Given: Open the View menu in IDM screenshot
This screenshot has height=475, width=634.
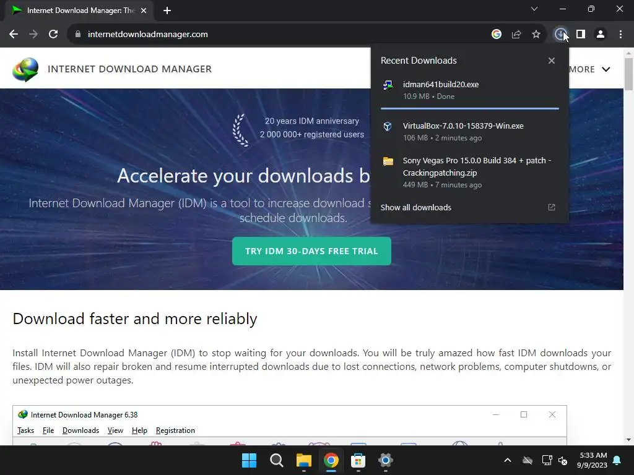Looking at the screenshot, I should click(115, 430).
